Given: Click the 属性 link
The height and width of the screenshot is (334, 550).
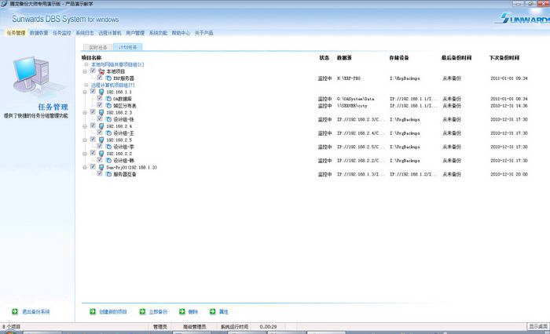Looking at the screenshot, I should (x=224, y=311).
